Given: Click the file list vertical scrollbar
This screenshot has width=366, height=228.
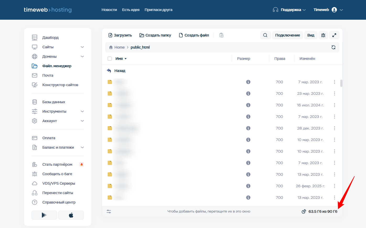Looking at the screenshot, I should pyautogui.click(x=341, y=83).
